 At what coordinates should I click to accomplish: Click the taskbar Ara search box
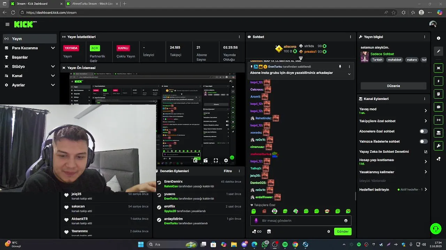(172, 244)
